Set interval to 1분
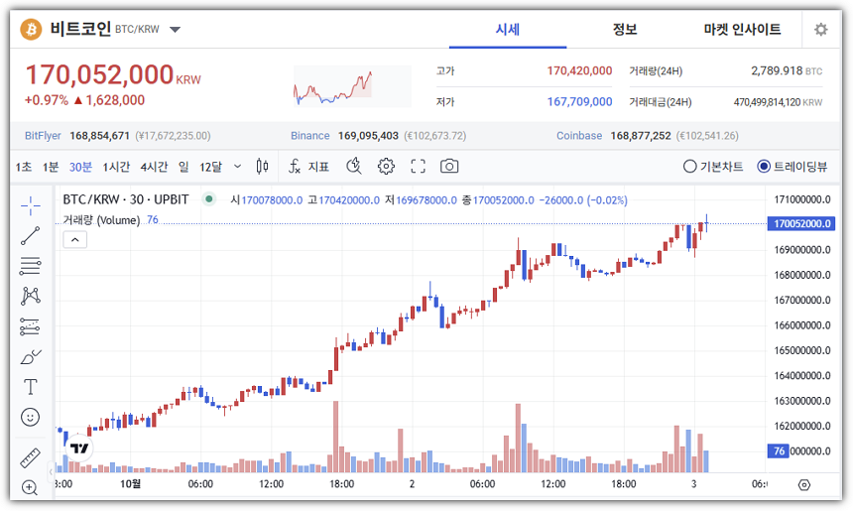The image size is (853, 511). 51,167
